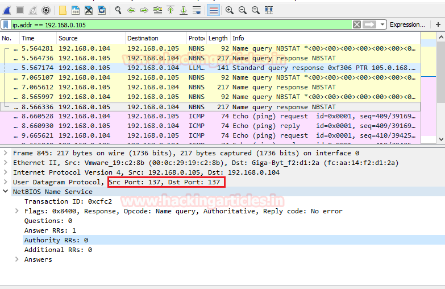Screen dimensions: 445x289
Task: Sort packets by the No. column
Action: 10,38
